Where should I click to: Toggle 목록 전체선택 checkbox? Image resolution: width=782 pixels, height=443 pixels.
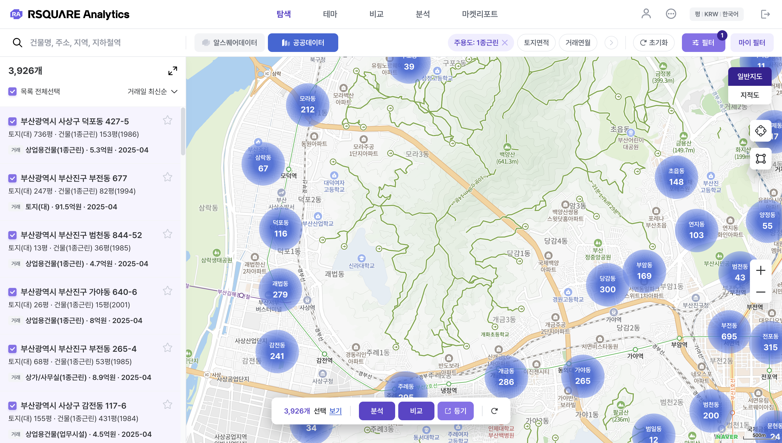coord(12,91)
